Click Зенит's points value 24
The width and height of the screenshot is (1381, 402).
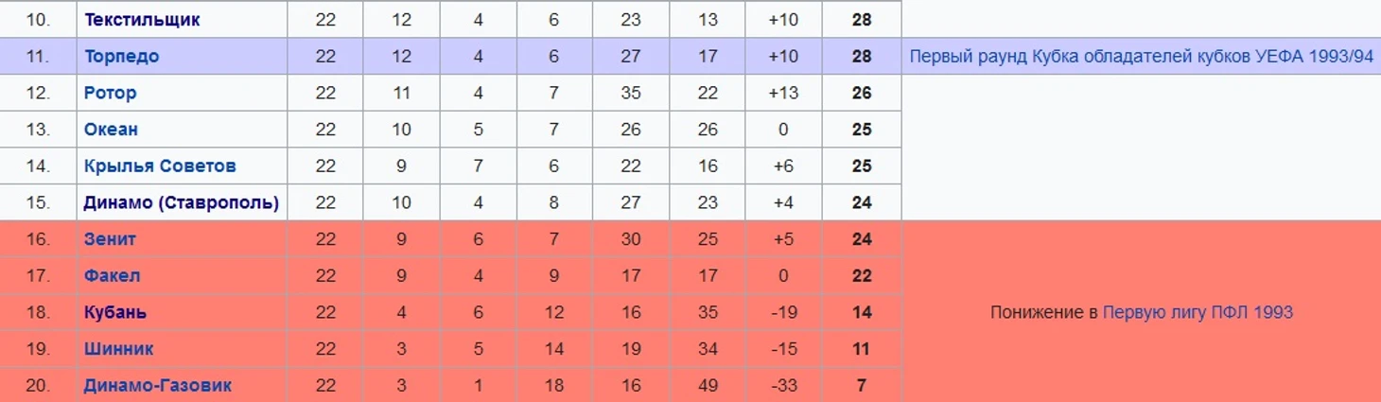coord(861,239)
